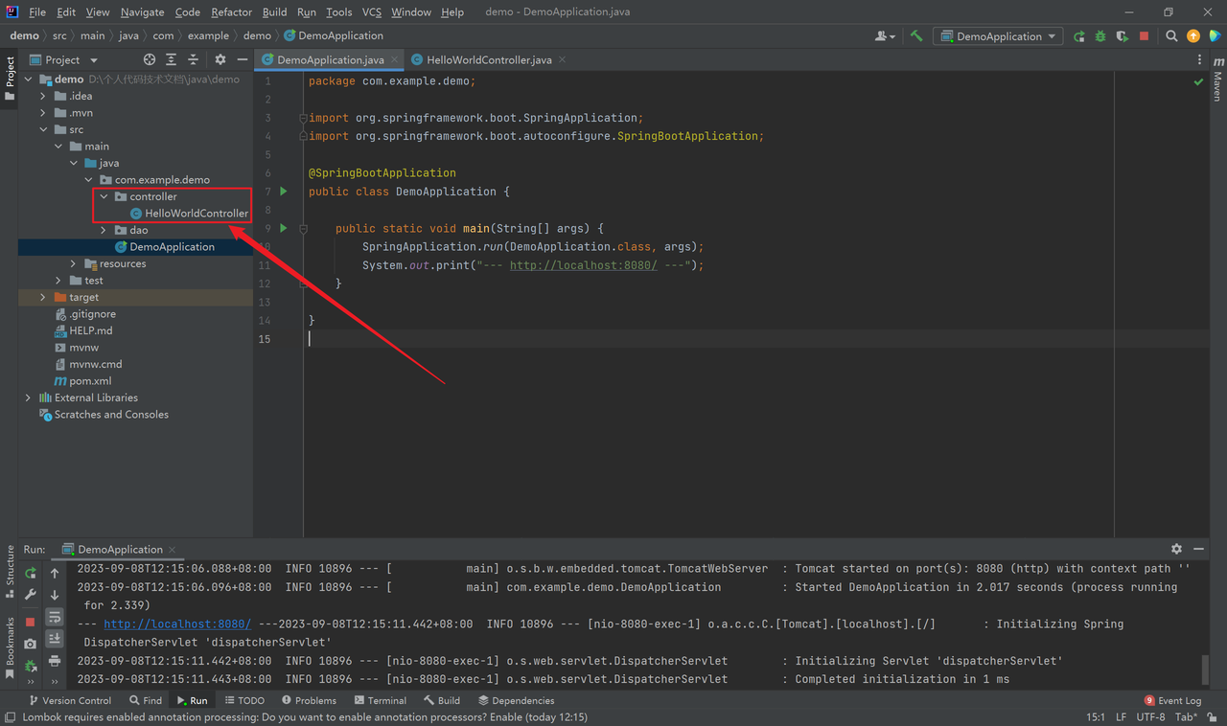Screen dimensions: 1227x726
Task: Toggle the Structure tool window
Action: (x=11, y=572)
